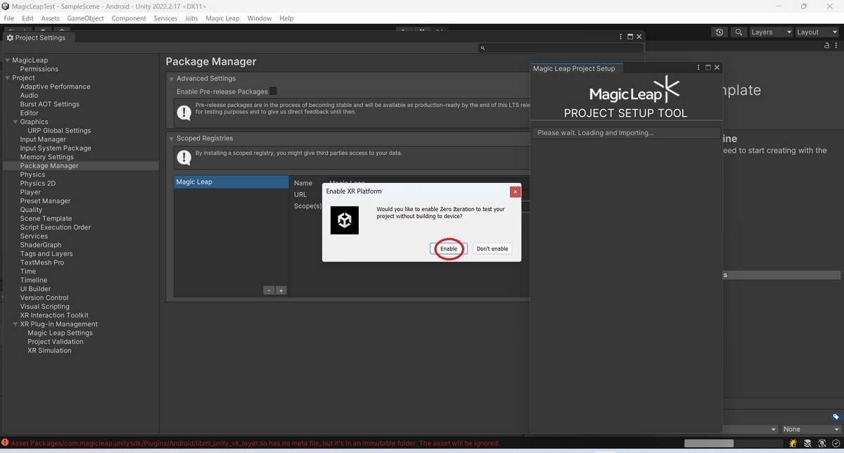Image resolution: width=844 pixels, height=453 pixels.
Task: Select Magic Leap in scoped registries list
Action: [231, 182]
